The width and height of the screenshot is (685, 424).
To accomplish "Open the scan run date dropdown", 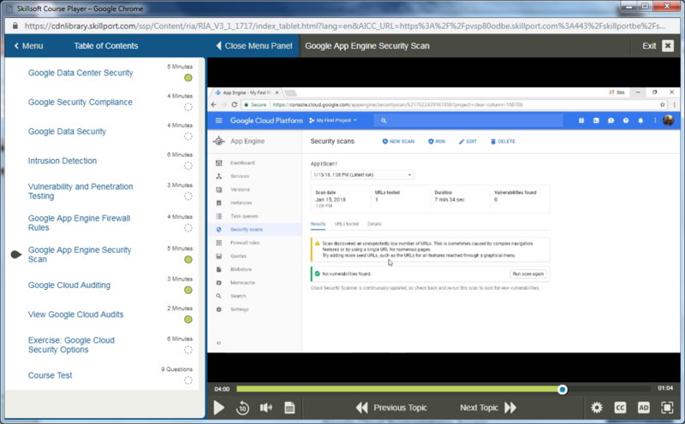I will [362, 175].
